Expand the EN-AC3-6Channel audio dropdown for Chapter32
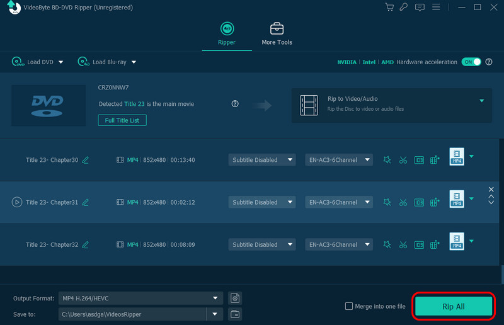 pyautogui.click(x=339, y=244)
